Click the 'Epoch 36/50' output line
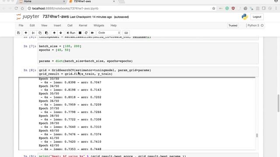Screen dimensions: 280x157 point(49,101)
